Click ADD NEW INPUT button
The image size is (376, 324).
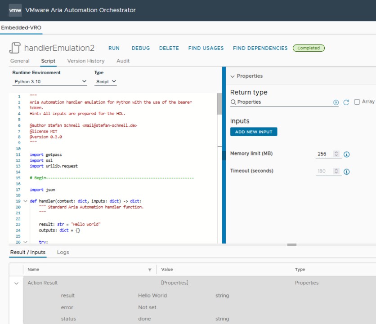click(254, 132)
